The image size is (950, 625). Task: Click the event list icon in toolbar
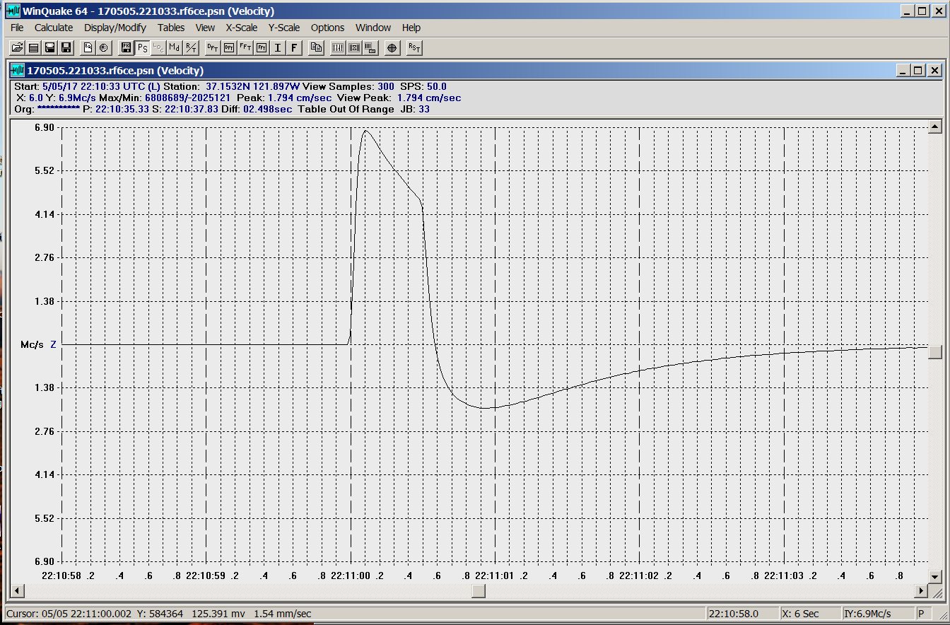tap(33, 47)
